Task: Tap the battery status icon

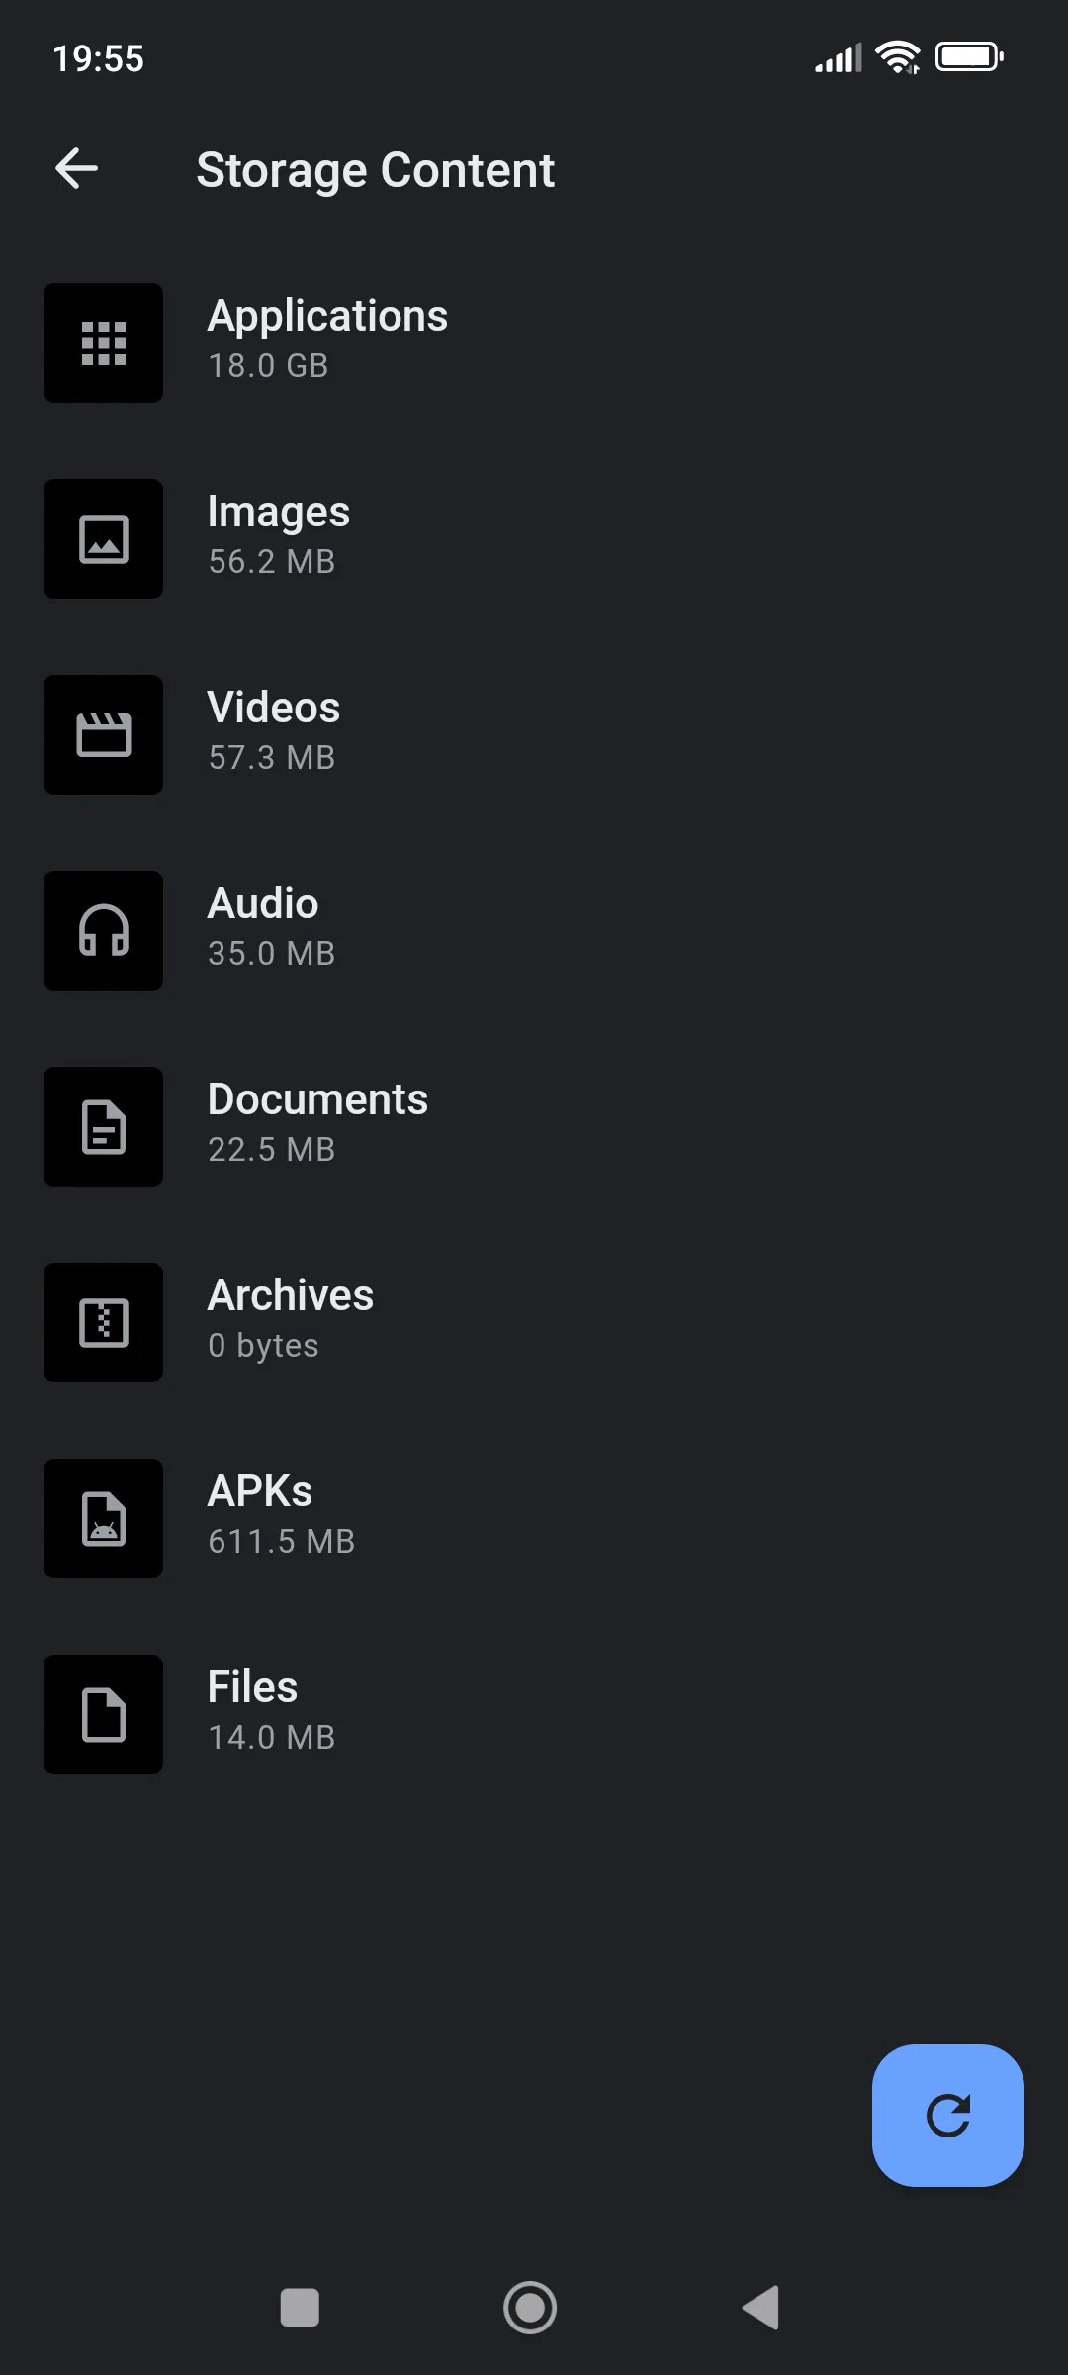Action: (x=970, y=57)
